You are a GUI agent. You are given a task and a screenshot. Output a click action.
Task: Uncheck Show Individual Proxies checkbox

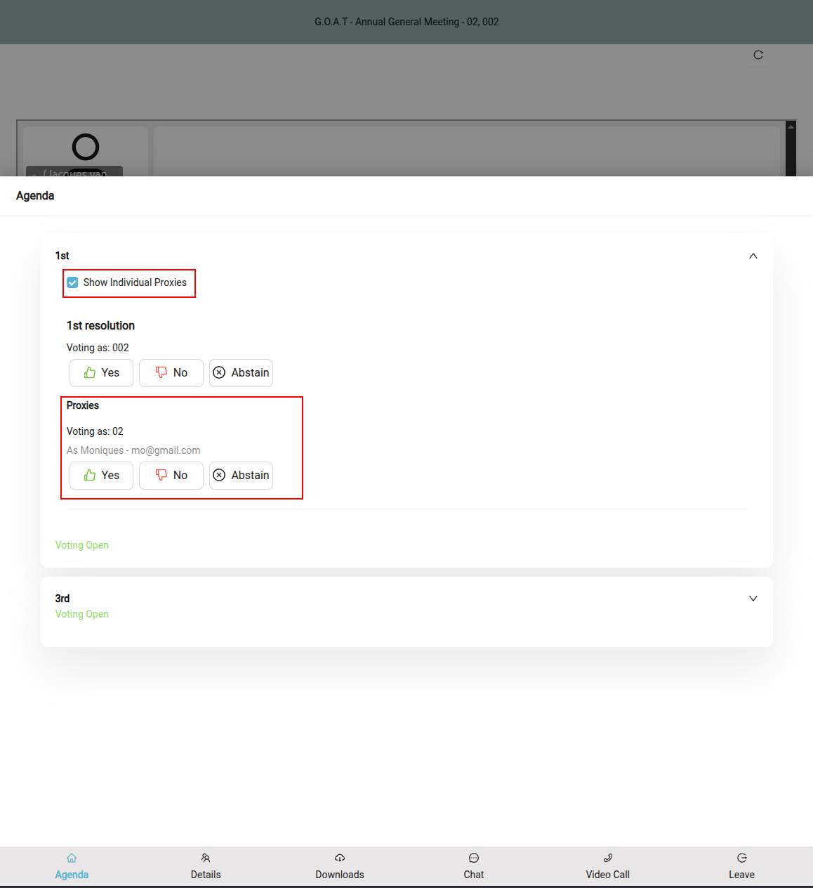tap(72, 282)
